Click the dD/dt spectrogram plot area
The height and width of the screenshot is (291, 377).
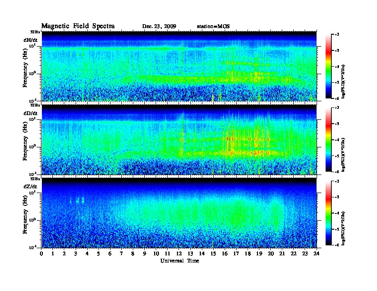click(x=179, y=139)
